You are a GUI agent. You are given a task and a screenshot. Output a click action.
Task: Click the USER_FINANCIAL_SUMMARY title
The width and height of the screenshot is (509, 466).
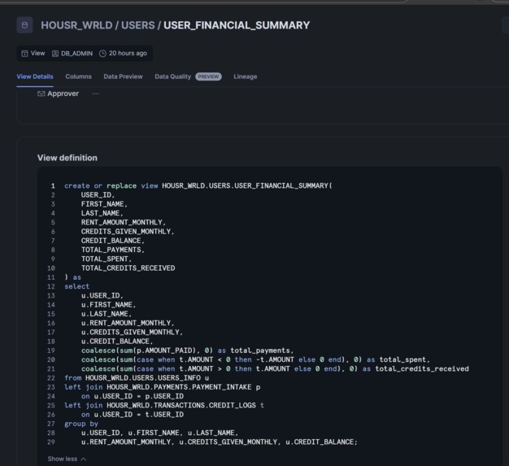[x=237, y=25]
